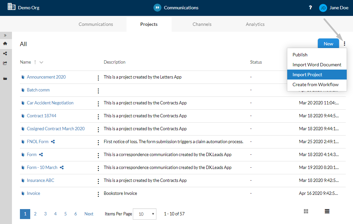The image size is (353, 224).
Task: Open the Communications app quote icon
Action: pos(157,8)
